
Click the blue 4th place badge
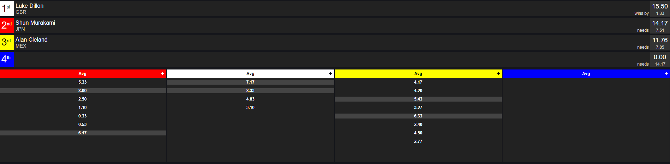coord(7,59)
